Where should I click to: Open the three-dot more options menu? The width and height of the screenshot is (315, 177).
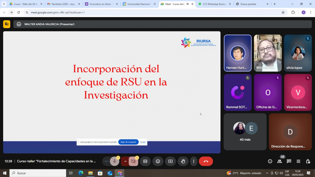click(194, 161)
